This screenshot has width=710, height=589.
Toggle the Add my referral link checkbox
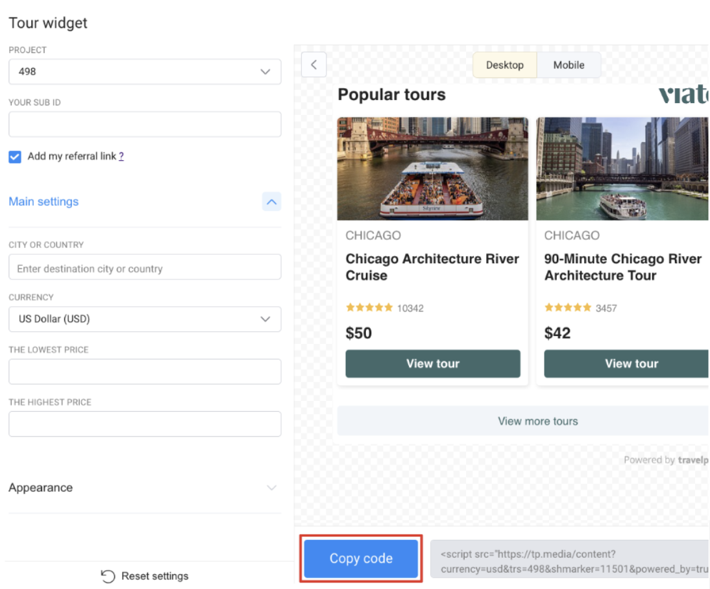15,156
